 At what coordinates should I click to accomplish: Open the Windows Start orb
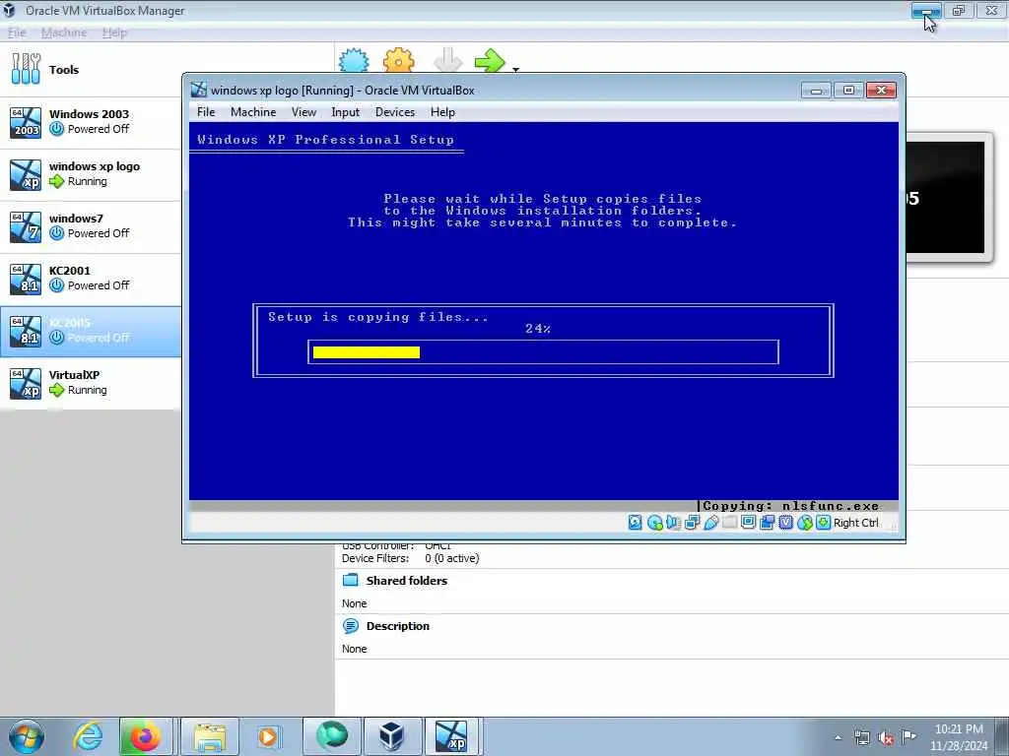(27, 736)
